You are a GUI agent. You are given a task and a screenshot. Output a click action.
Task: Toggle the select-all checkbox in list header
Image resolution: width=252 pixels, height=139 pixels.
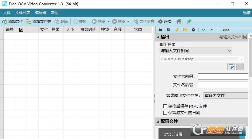coord(21,30)
